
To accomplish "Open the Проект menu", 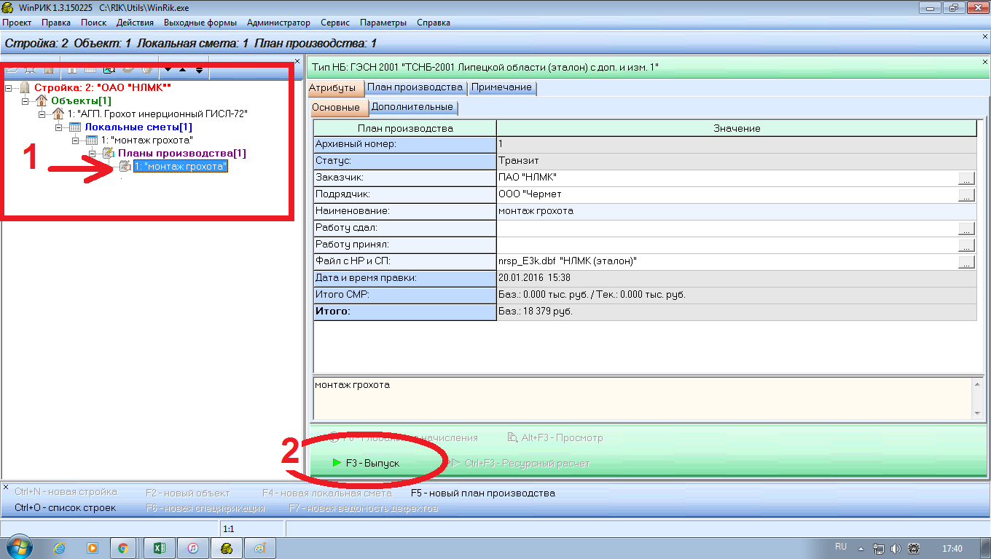I will (x=17, y=23).
